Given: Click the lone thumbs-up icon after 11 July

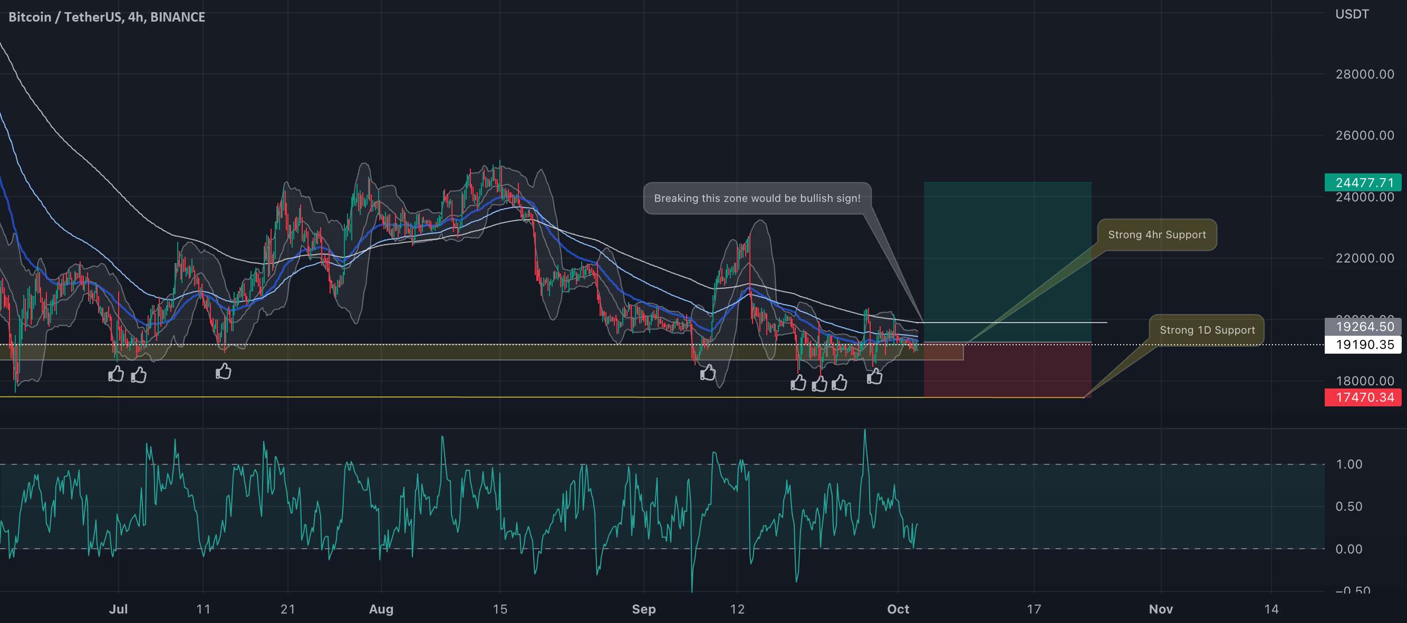Looking at the screenshot, I should 224,372.
